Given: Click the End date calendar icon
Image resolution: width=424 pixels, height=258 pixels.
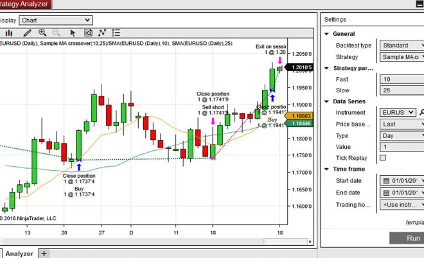Looking at the screenshot, I should 386,193.
